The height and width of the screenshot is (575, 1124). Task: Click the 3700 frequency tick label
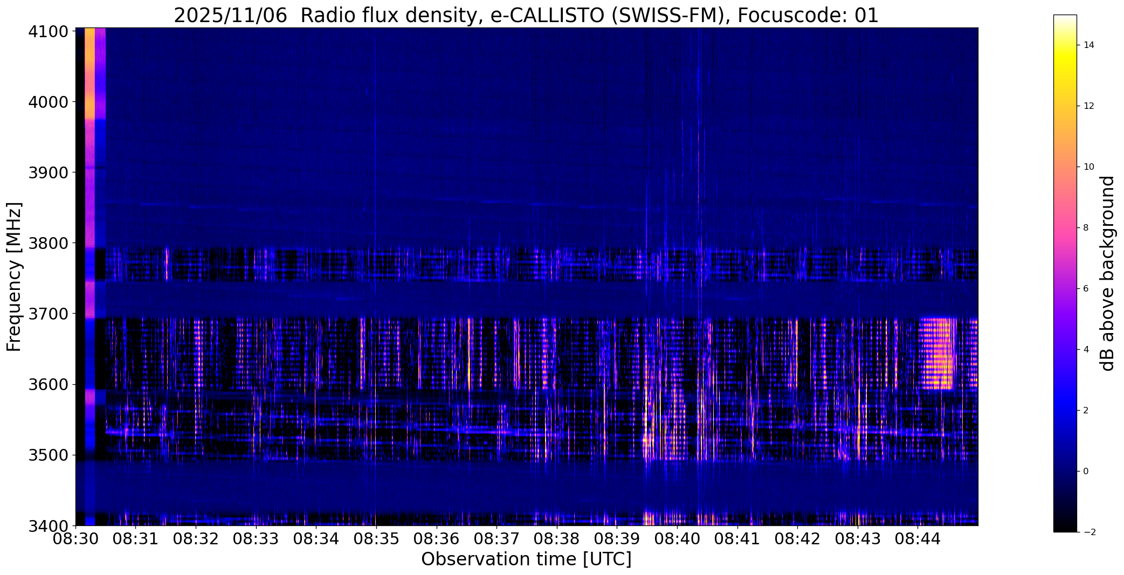coord(49,314)
